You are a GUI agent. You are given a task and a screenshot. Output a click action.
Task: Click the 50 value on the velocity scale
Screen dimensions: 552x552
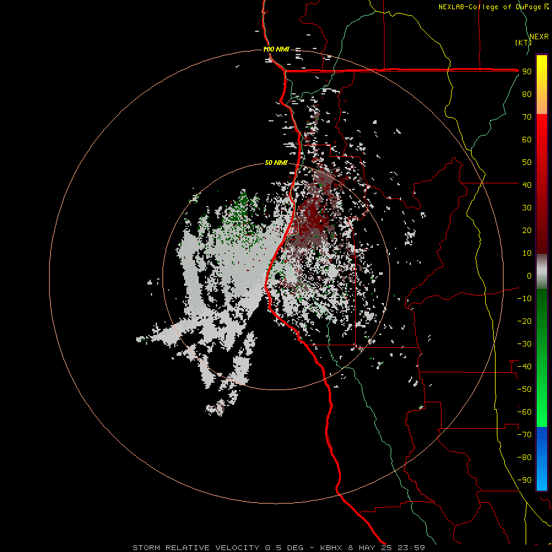pos(527,163)
